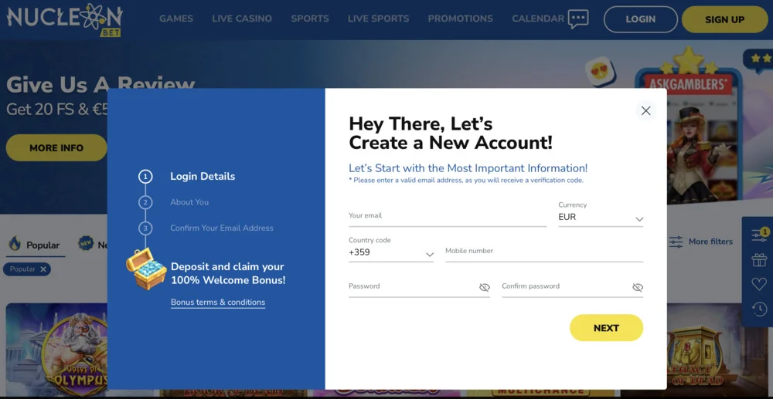The width and height of the screenshot is (773, 399).
Task: Open the LIVE SPORTS menu
Action: pos(378,19)
